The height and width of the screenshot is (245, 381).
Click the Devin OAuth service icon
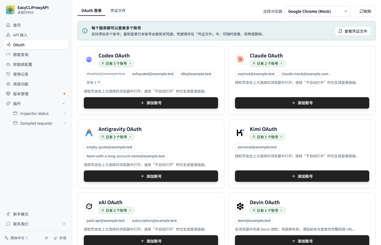click(240, 206)
